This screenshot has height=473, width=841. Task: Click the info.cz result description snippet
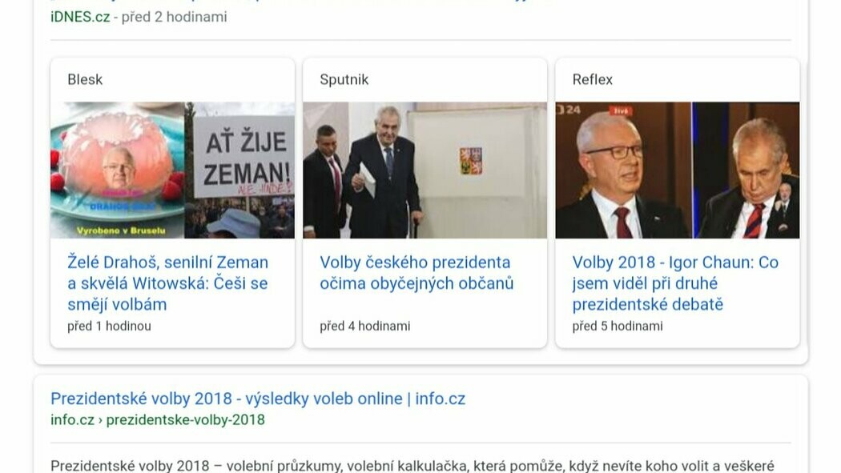pos(412,466)
